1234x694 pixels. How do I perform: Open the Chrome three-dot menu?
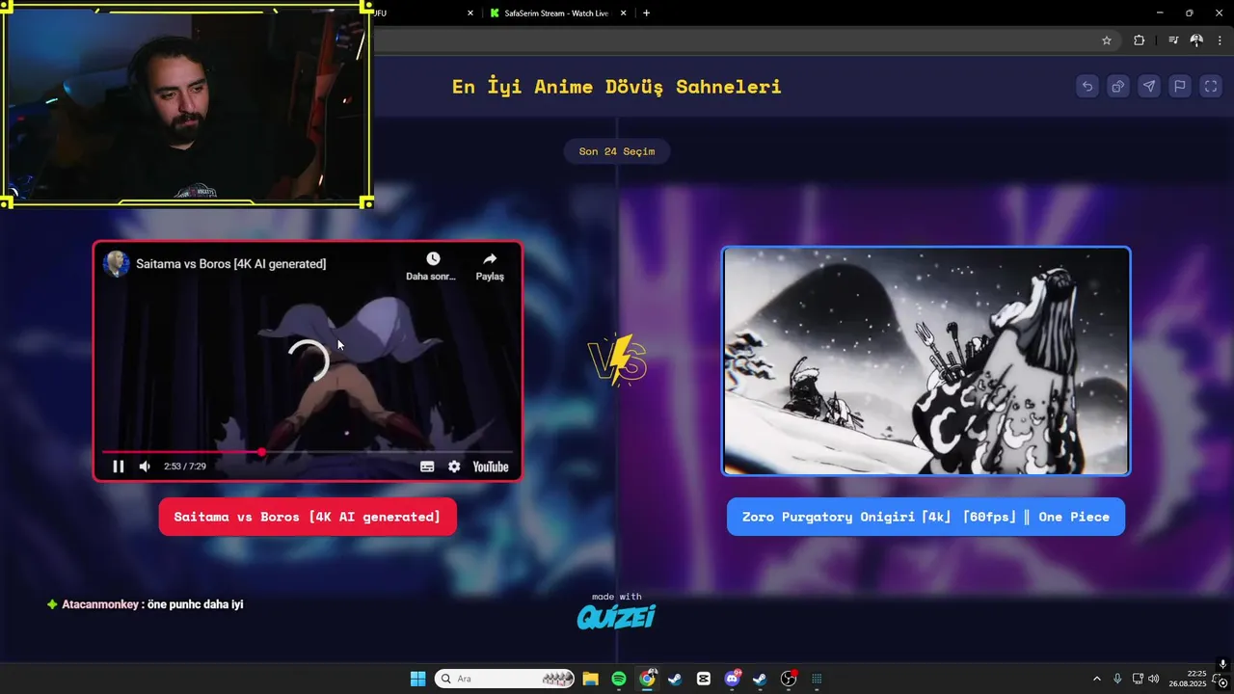point(1221,40)
